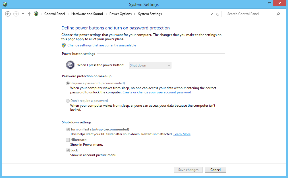Toggle the Lock checkbox
Viewport: 288px width, 178px height.
68,150
